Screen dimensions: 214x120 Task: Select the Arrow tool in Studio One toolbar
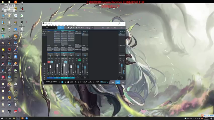[x=60, y=28]
